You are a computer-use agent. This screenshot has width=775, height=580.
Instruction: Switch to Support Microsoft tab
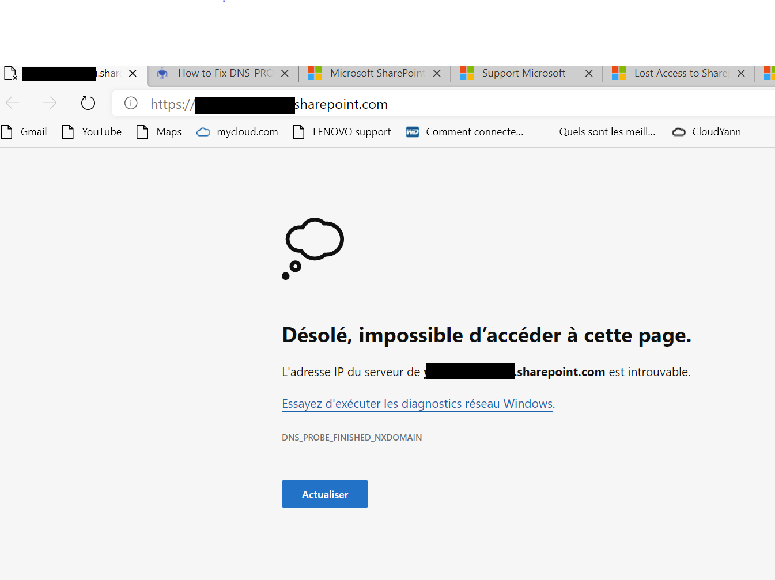click(x=521, y=73)
